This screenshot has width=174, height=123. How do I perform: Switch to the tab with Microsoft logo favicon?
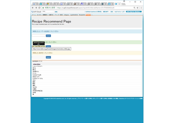[48, 4]
